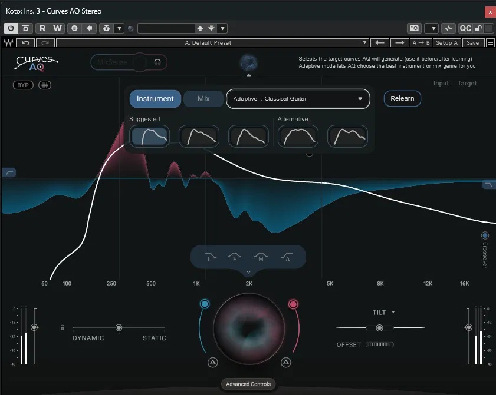Screen dimensions: 496x395
Task: Select the first Suggested curve thumbnail
Action: pos(149,136)
